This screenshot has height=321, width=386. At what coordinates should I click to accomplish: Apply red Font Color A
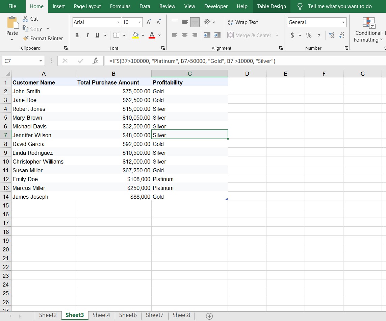[x=152, y=35]
